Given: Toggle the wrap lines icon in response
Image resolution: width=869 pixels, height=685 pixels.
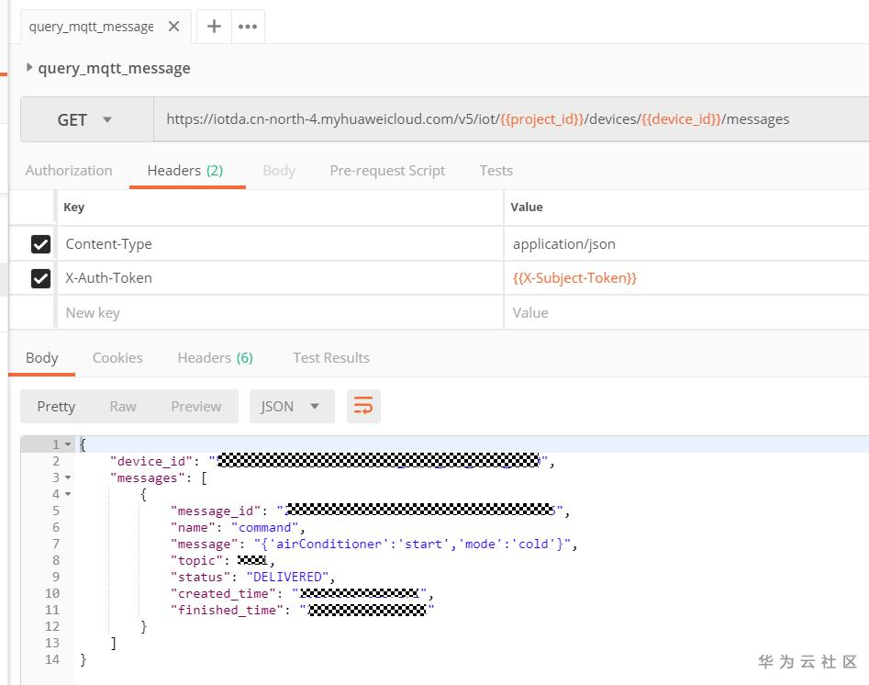Looking at the screenshot, I should (363, 406).
